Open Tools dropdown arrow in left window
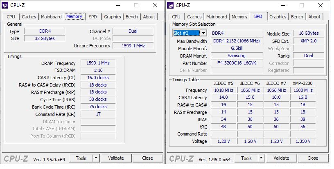The image size is (334, 169). pos(96,158)
